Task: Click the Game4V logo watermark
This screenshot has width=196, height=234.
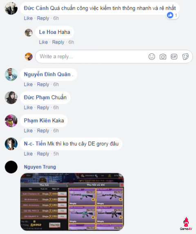Action: pyautogui.click(x=186, y=224)
